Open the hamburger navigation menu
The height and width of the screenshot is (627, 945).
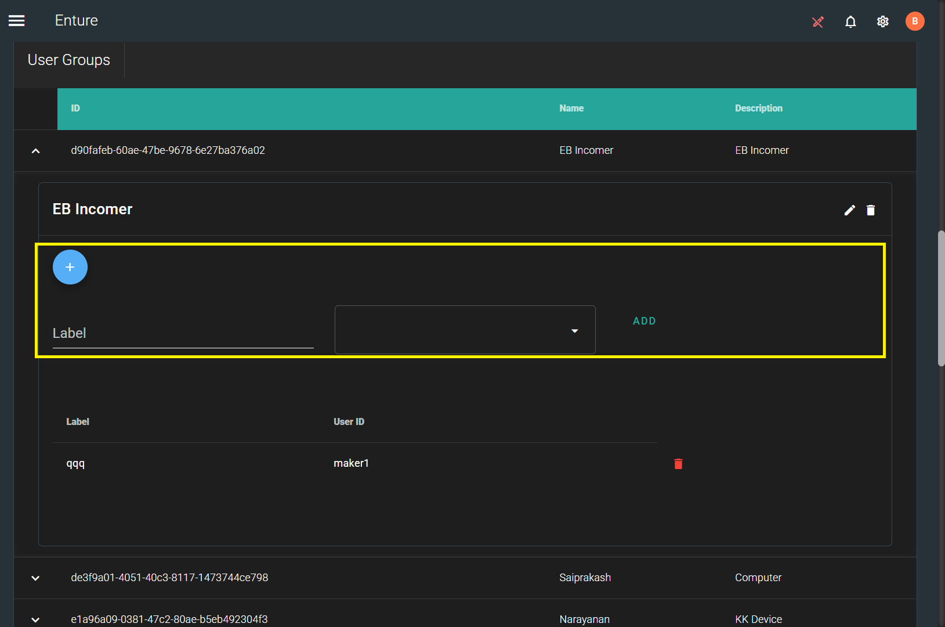(17, 21)
